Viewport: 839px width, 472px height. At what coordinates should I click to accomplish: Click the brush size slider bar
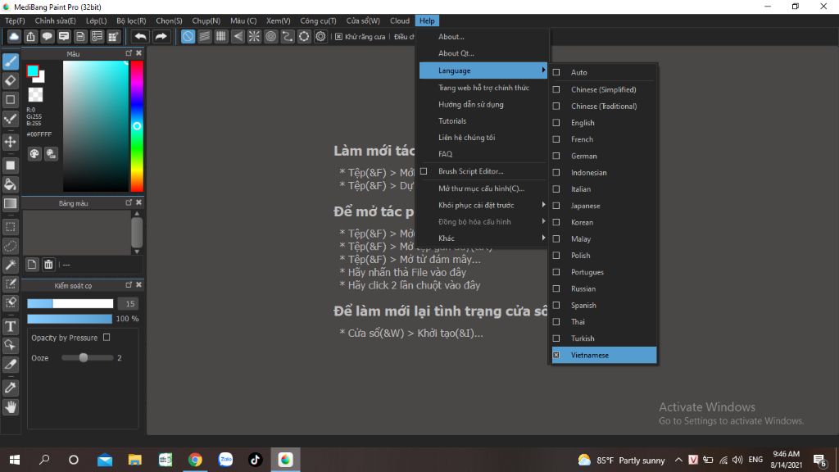(x=70, y=303)
